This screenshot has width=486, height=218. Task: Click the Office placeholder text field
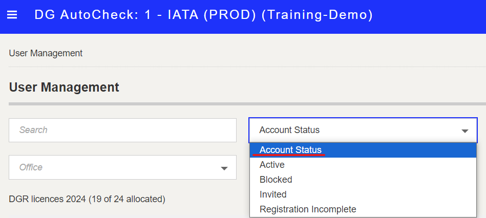(122, 167)
